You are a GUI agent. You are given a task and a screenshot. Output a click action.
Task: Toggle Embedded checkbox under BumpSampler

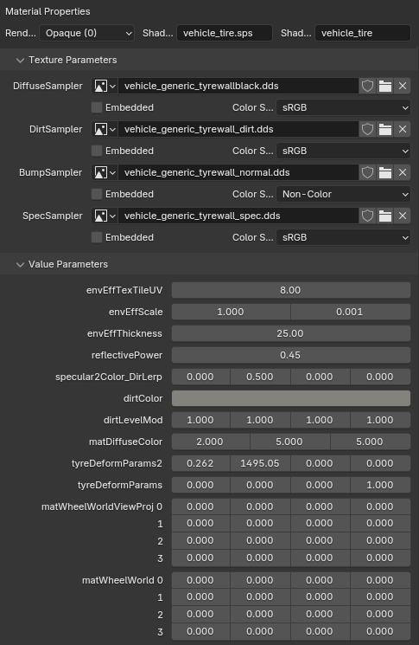tap(97, 194)
